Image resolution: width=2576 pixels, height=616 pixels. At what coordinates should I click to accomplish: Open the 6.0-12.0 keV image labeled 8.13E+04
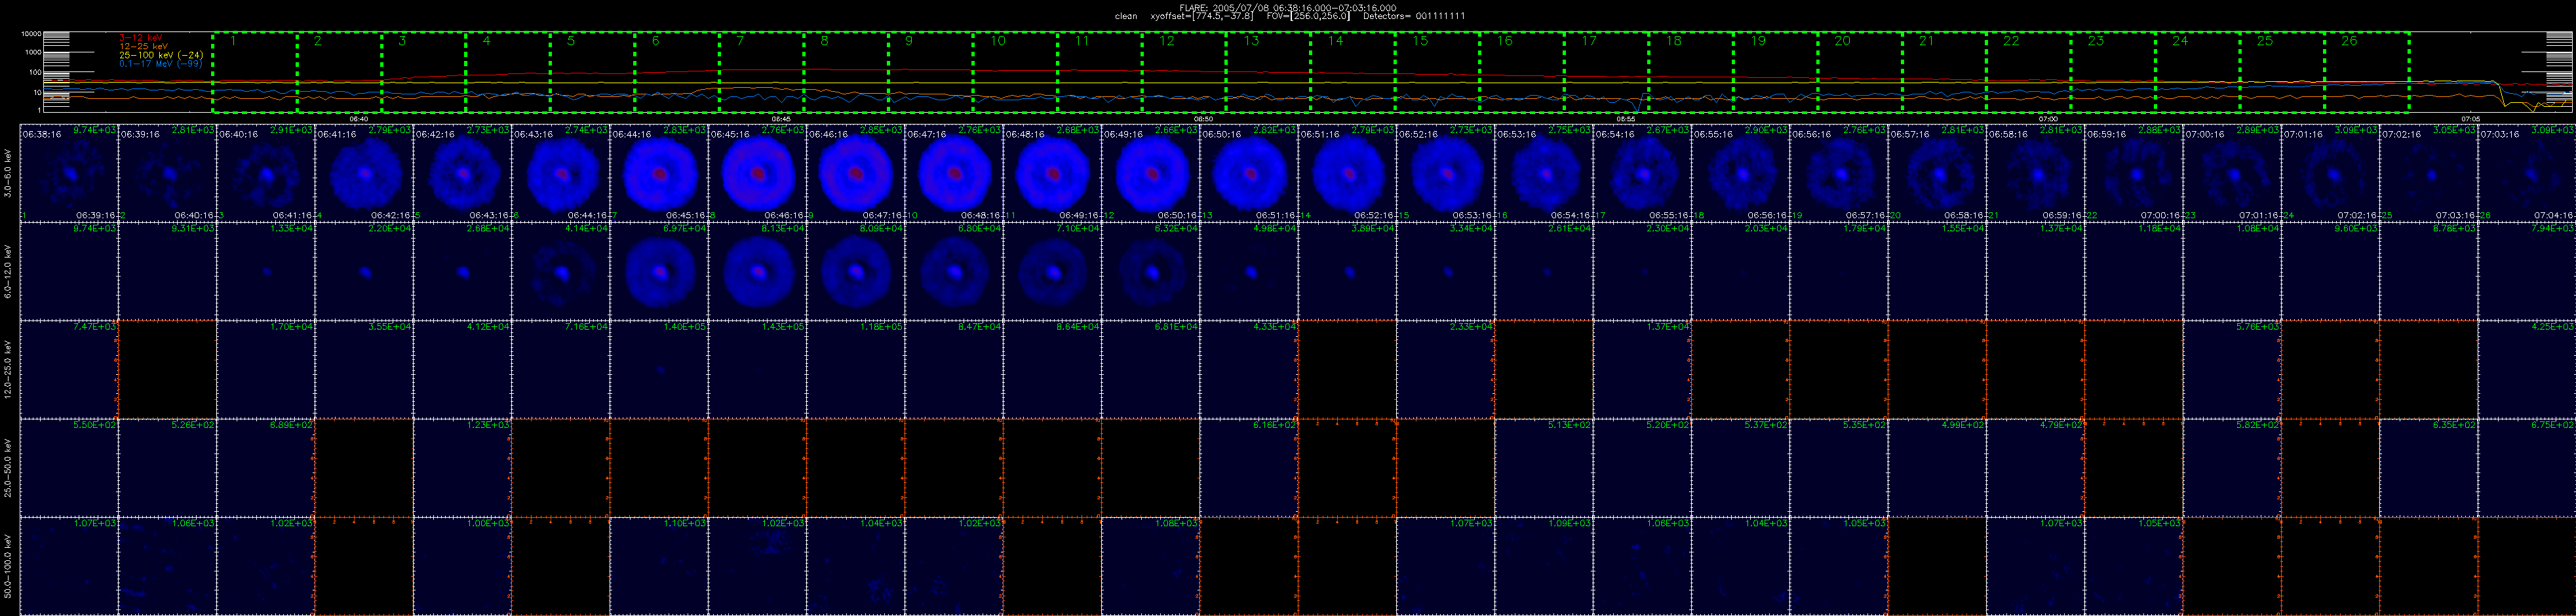pyautogui.click(x=757, y=271)
